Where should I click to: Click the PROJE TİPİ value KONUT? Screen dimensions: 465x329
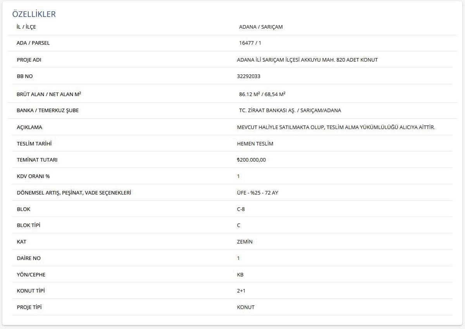(x=246, y=307)
